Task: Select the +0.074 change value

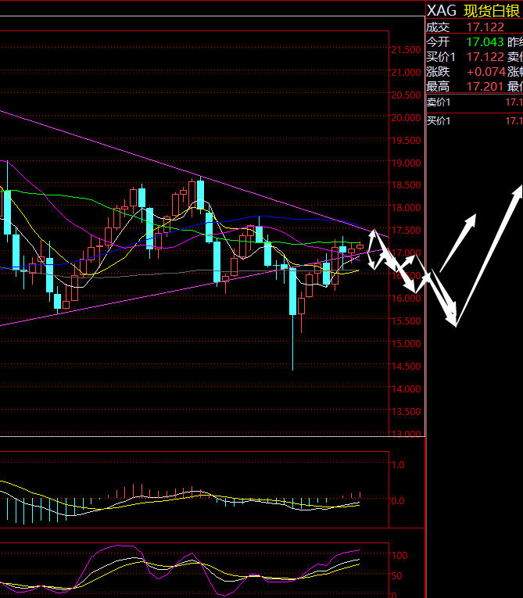Action: tap(486, 72)
